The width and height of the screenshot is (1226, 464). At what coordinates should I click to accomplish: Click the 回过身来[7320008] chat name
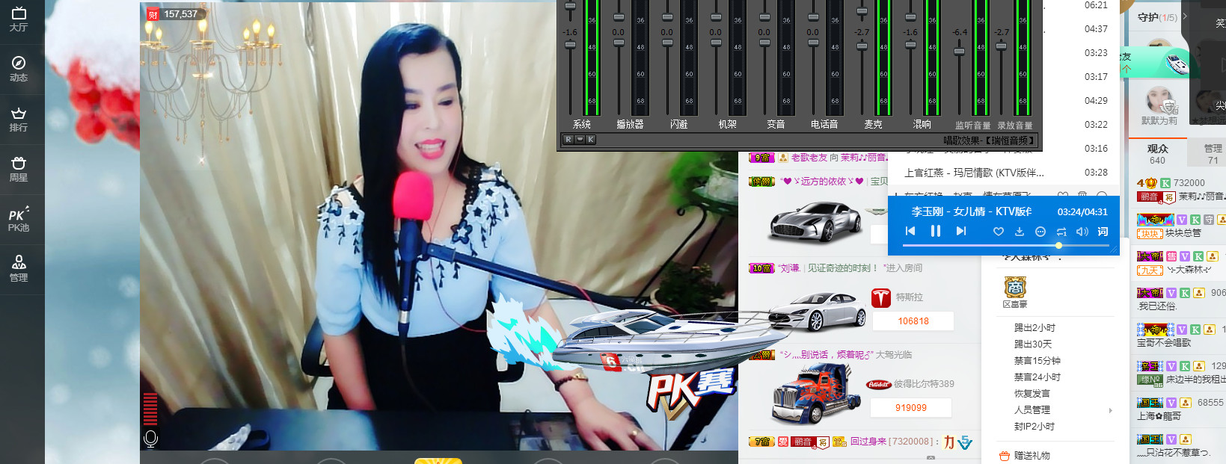coord(892,442)
